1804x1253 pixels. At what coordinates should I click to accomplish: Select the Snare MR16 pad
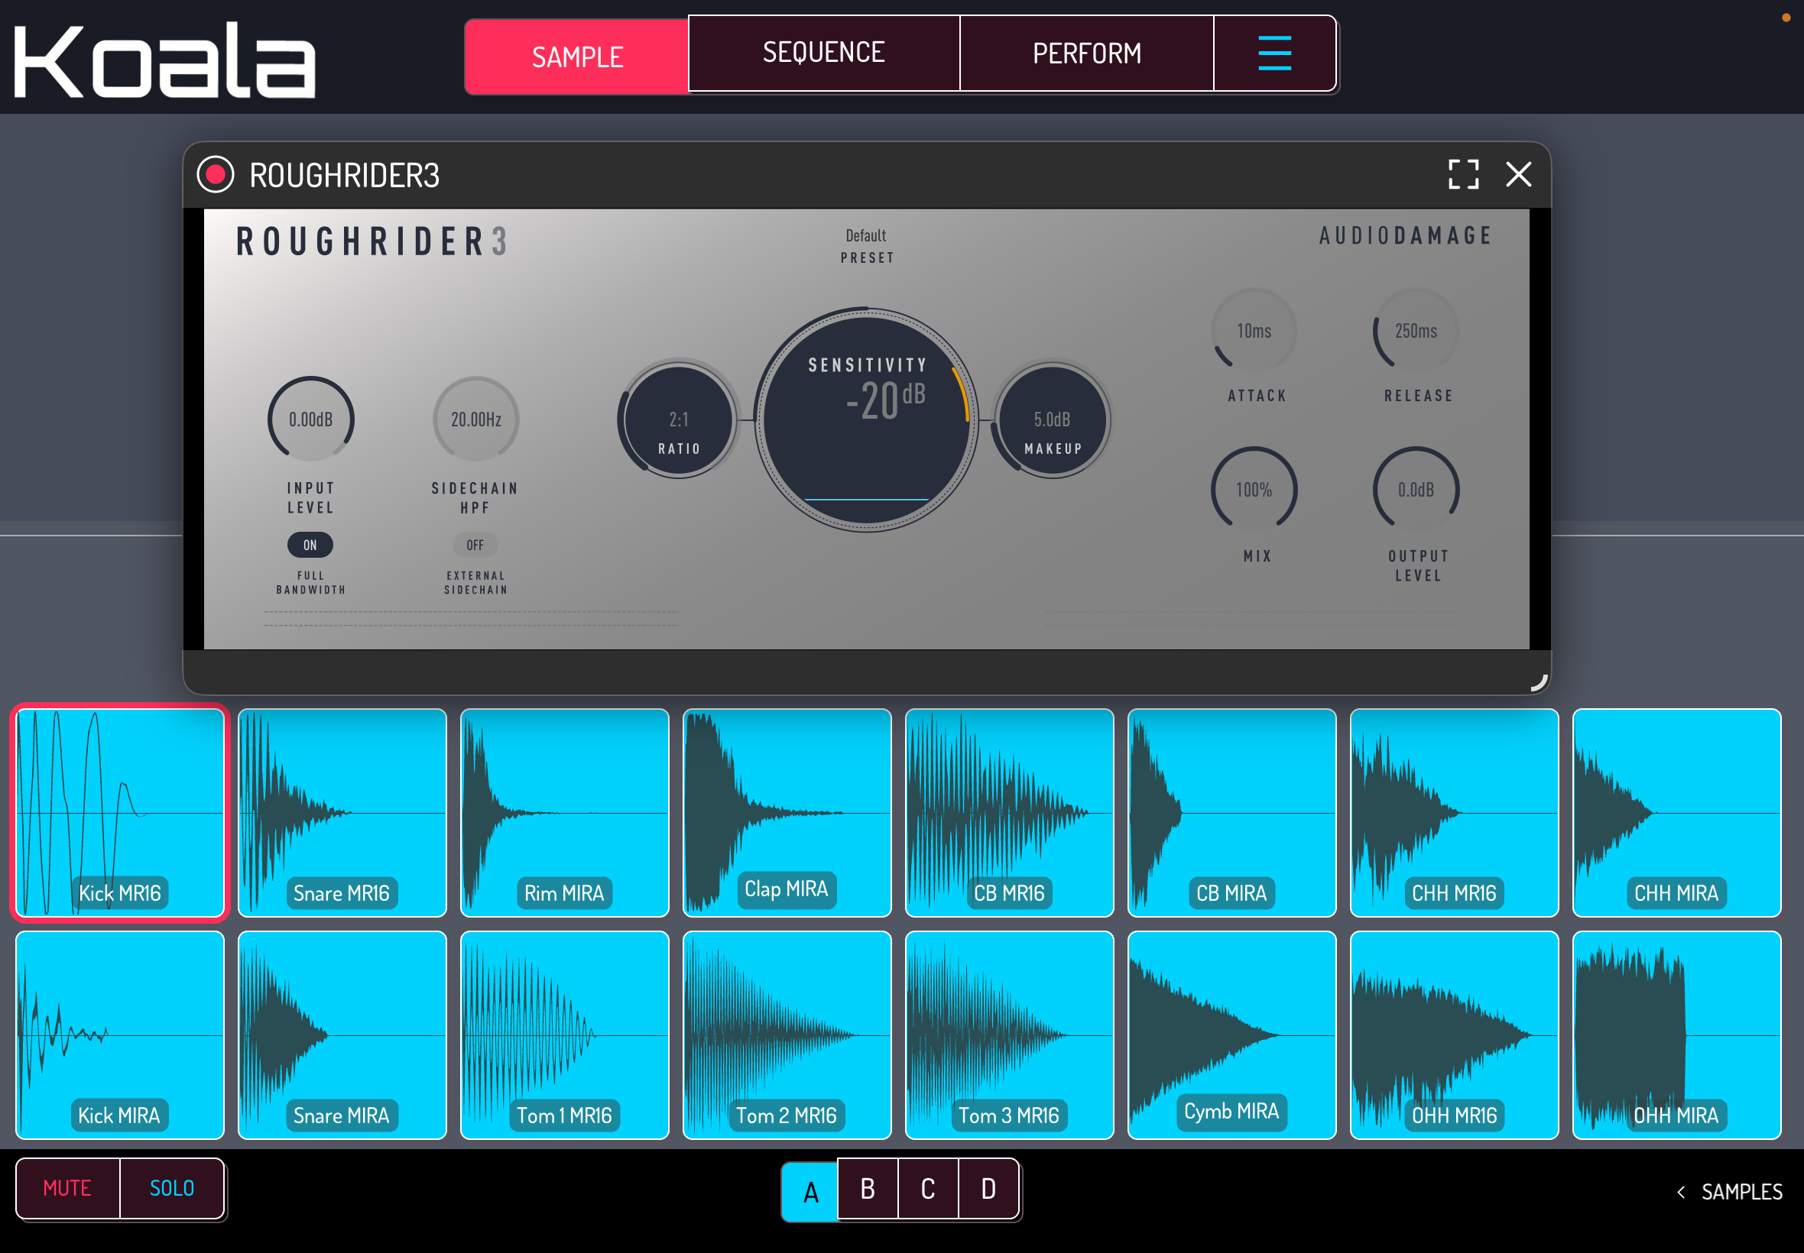(x=342, y=813)
